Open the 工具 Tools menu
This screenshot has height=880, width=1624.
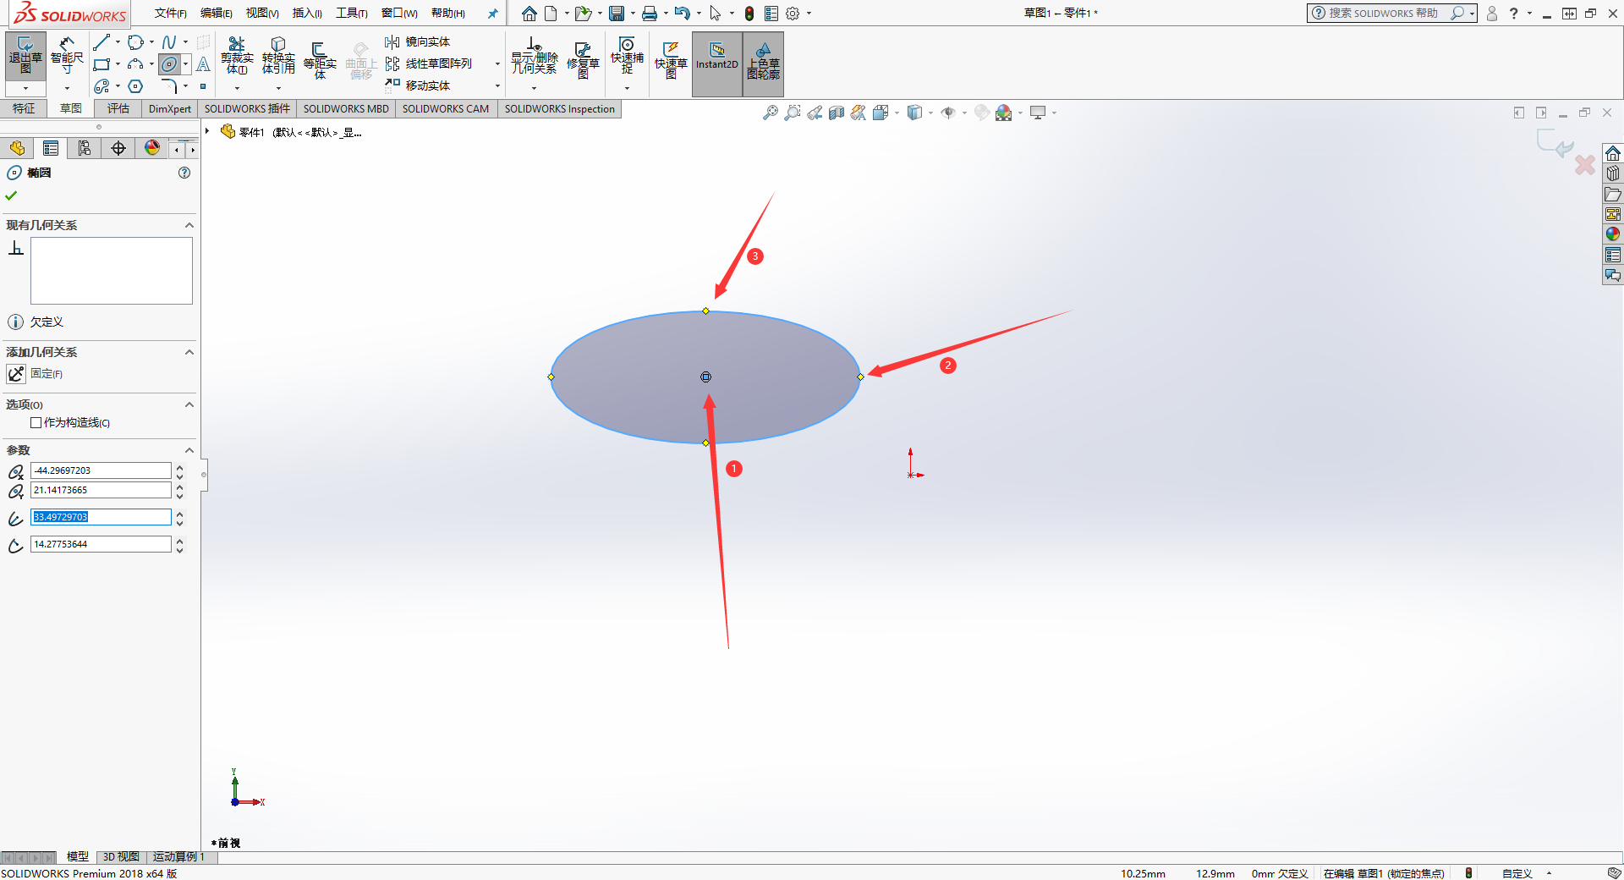352,14
